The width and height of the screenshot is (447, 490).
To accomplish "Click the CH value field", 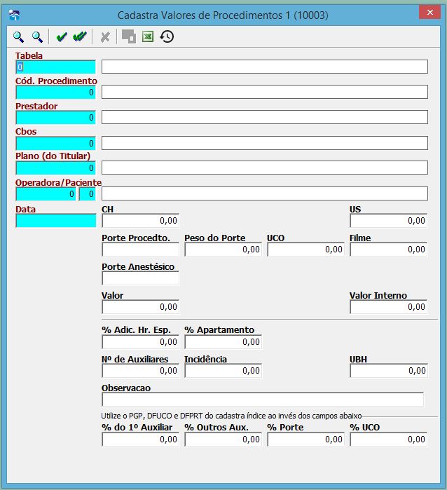I will [x=140, y=221].
